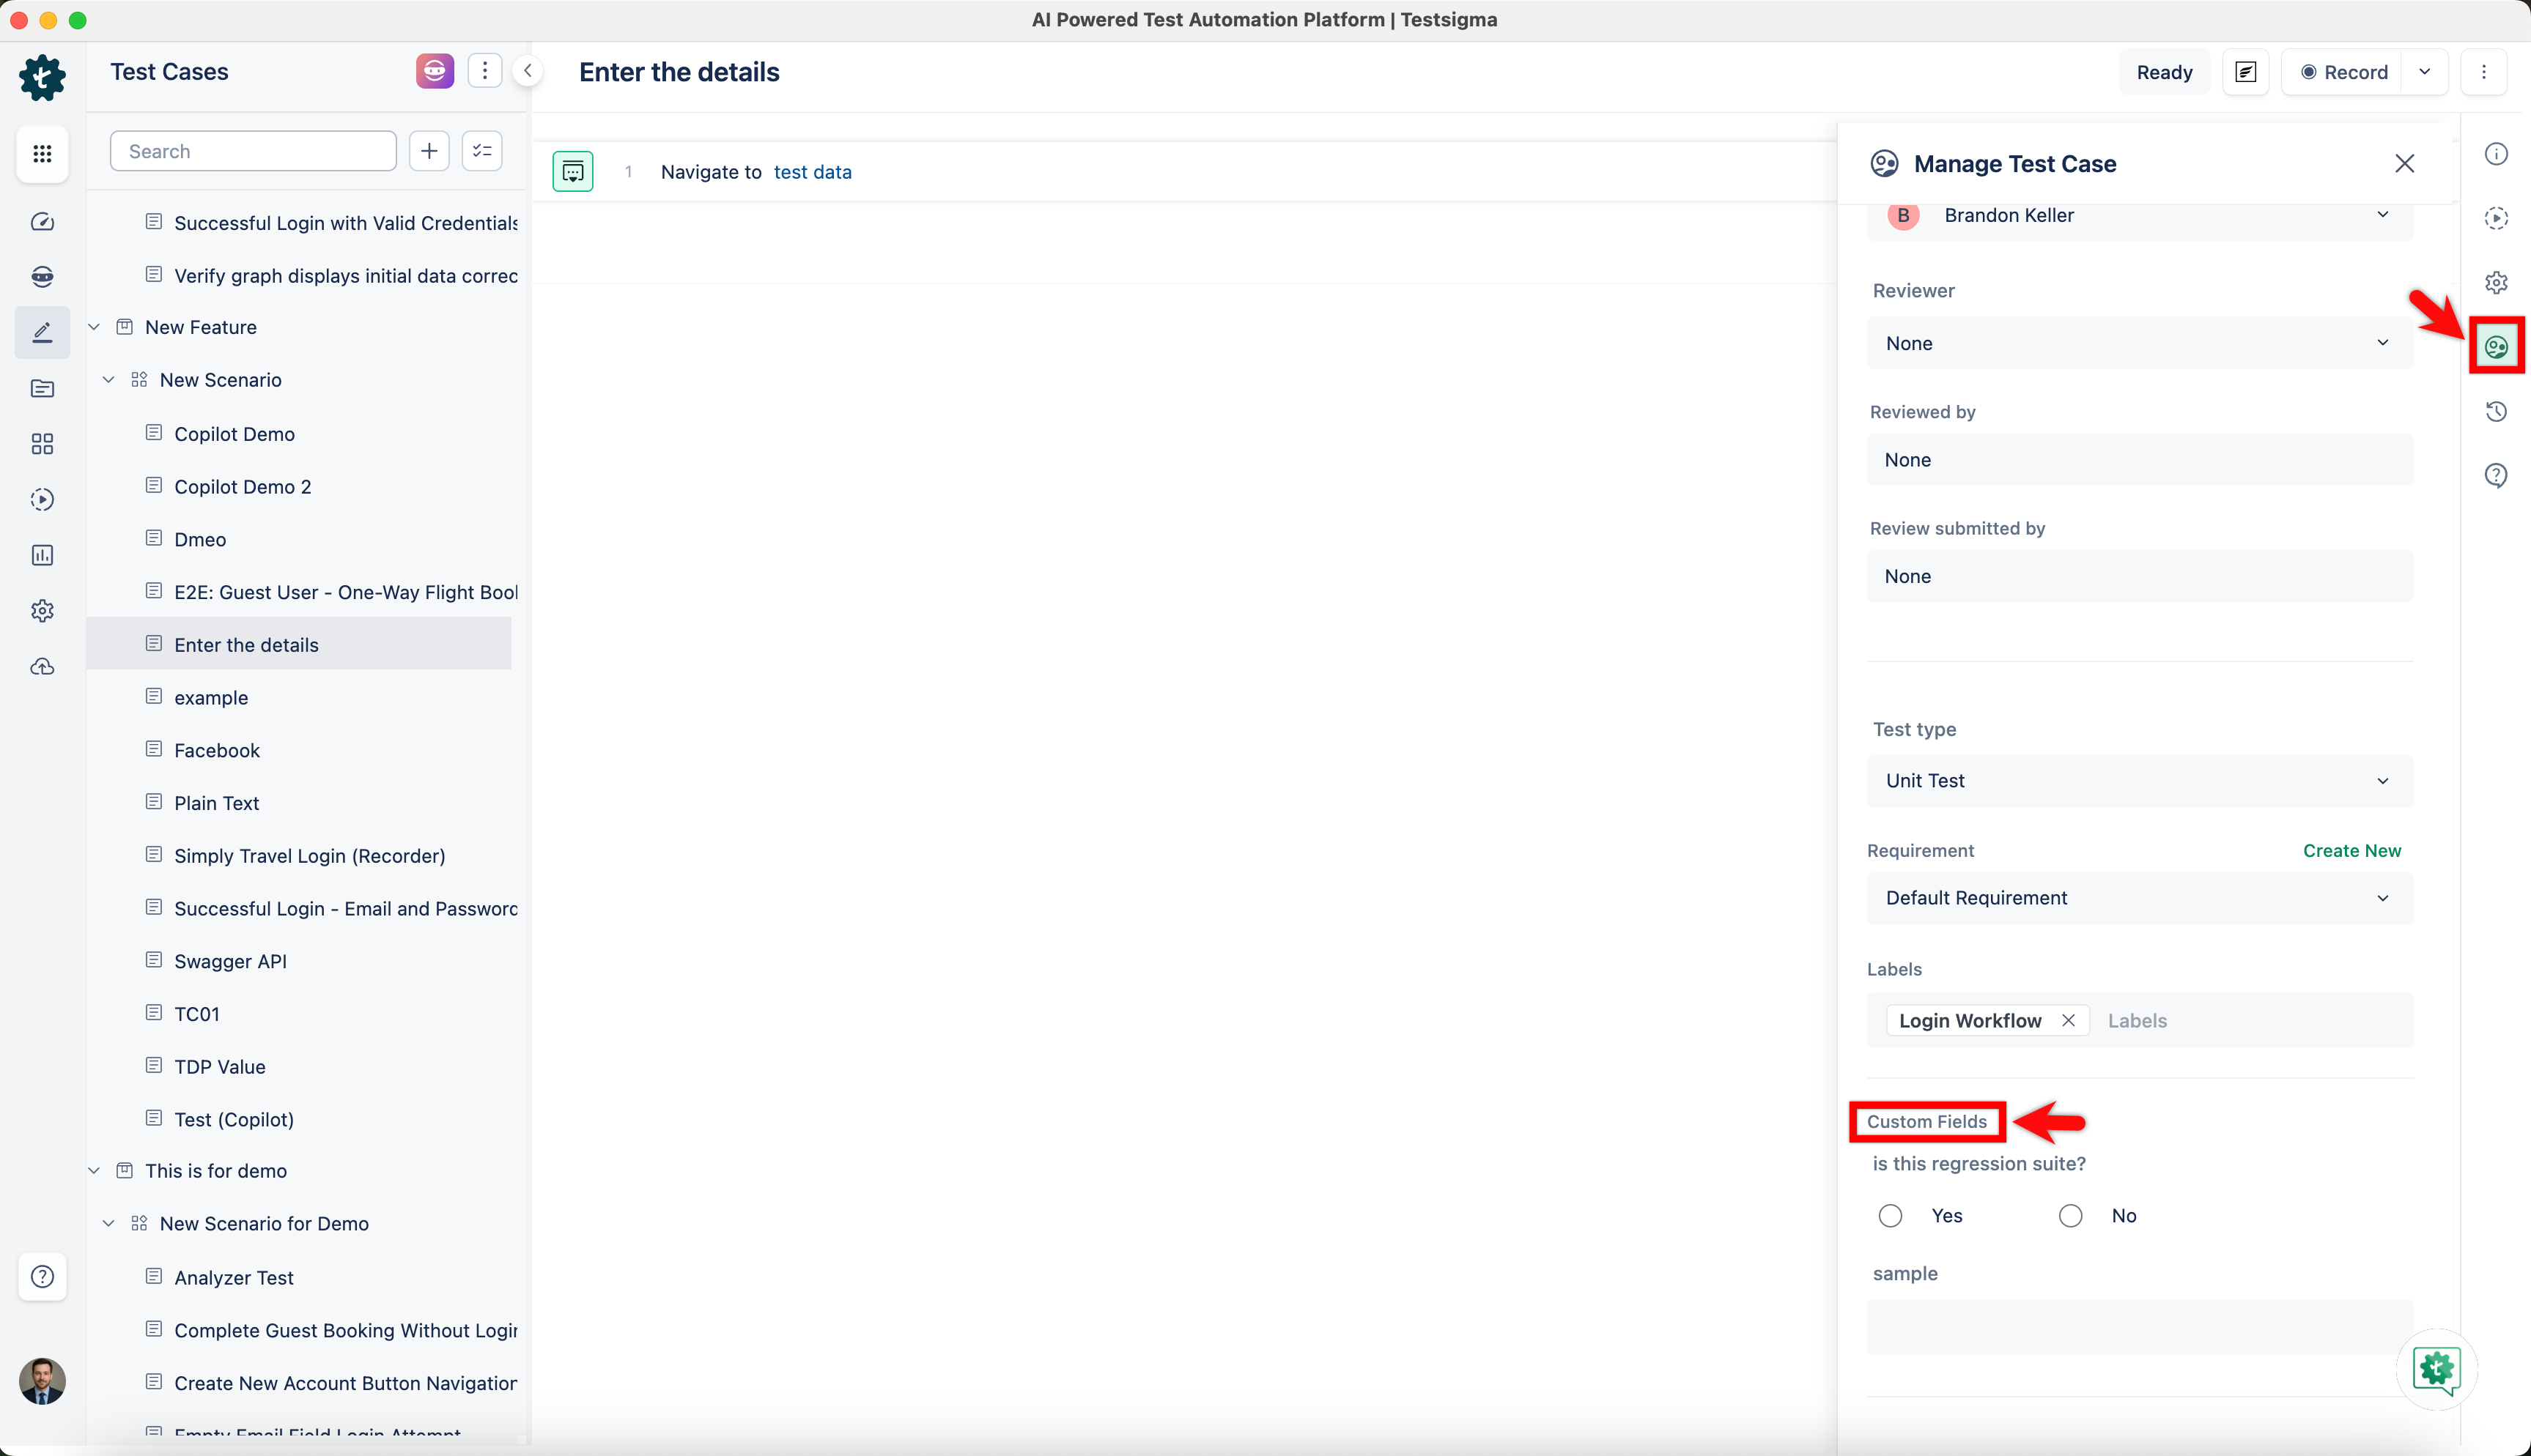Click the Create New requirement link
The image size is (2531, 1456).
coord(2351,850)
